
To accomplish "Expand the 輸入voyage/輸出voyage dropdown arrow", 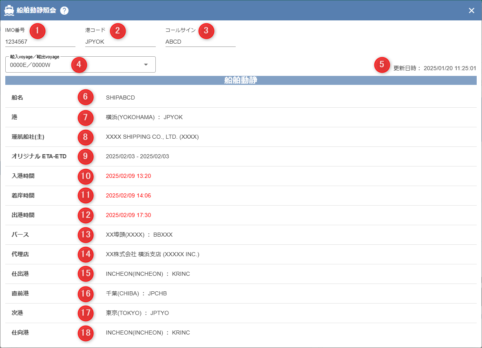I will 146,65.
